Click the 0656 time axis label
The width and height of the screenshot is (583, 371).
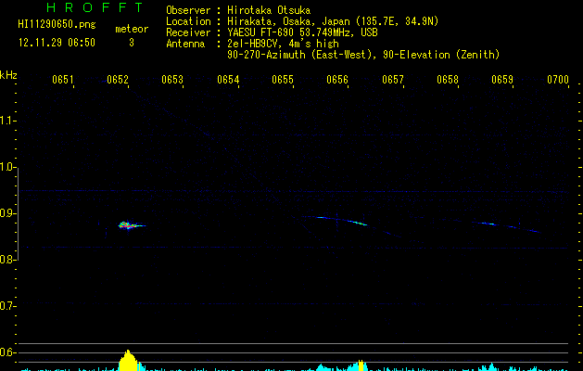[x=337, y=80]
